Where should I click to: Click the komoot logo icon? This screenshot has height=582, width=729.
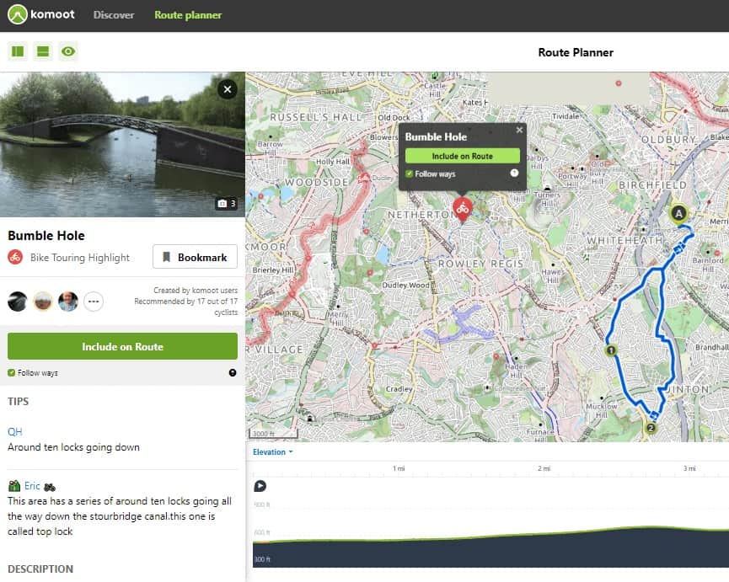tap(18, 15)
